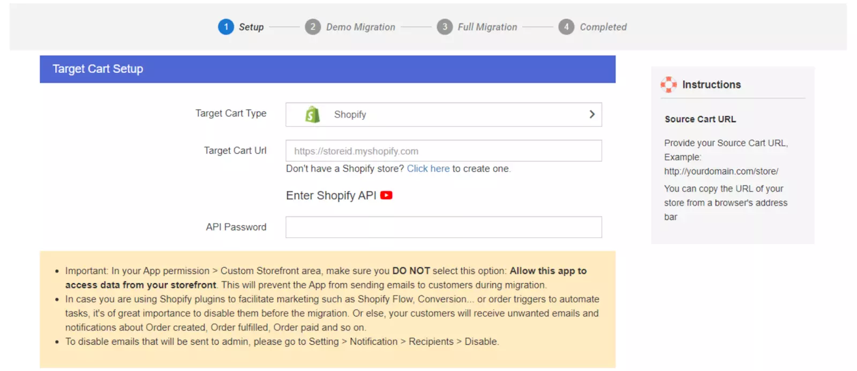Click the Shopify bag logo icon

(312, 115)
